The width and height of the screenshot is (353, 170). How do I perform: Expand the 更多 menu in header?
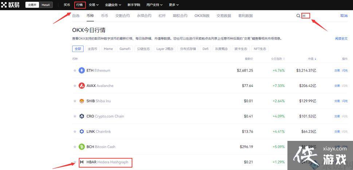174,5
